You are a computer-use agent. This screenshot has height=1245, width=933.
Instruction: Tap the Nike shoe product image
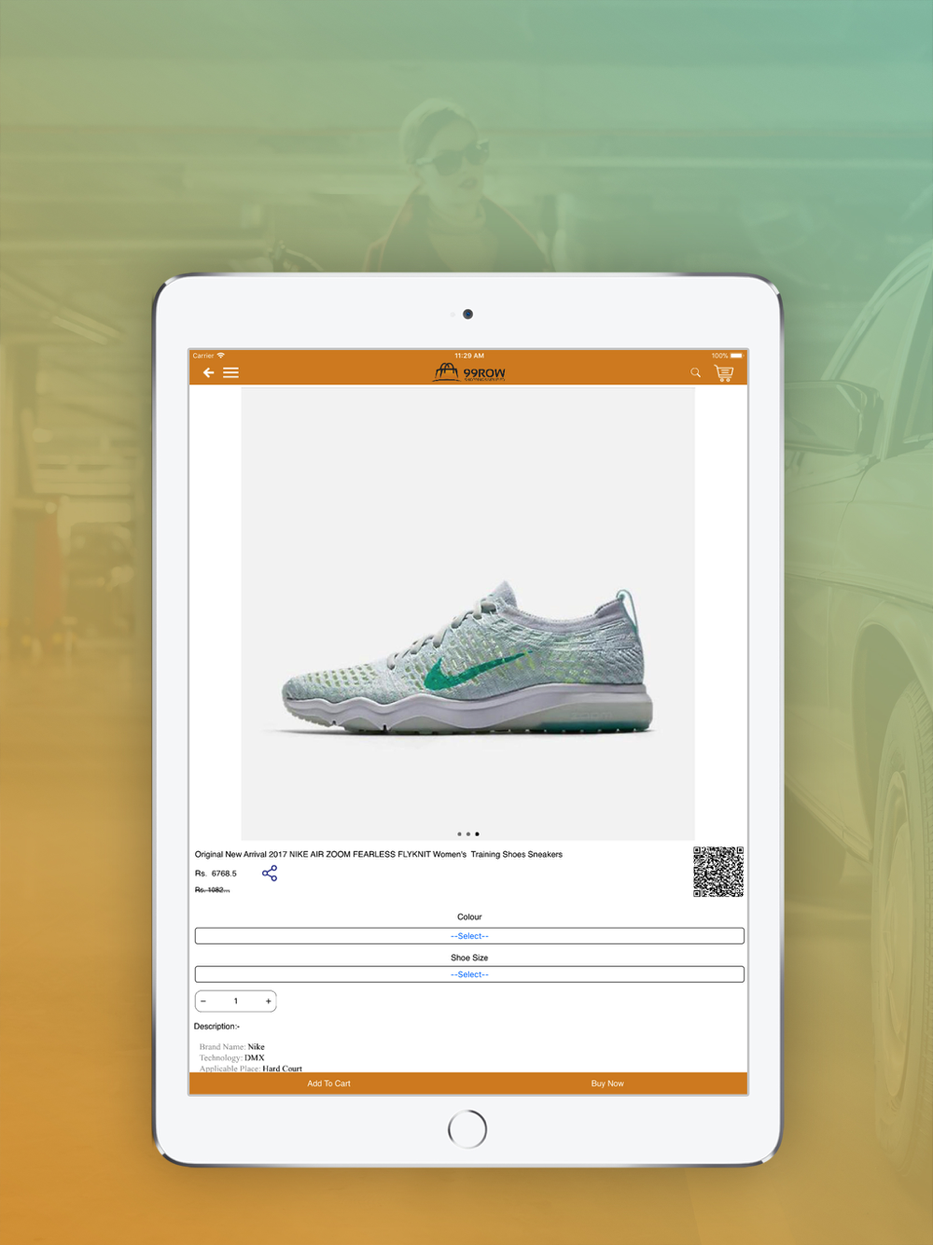coord(468,613)
